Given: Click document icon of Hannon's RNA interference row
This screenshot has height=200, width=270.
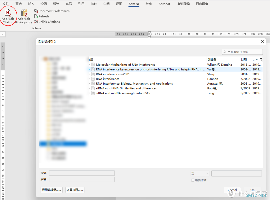Looking at the screenshot, I should coord(93,79).
